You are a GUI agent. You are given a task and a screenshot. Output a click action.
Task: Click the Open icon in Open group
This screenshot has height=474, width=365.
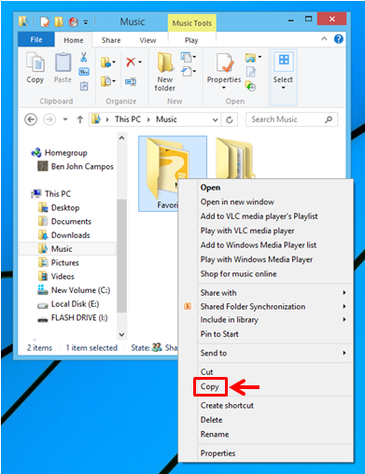point(251,57)
